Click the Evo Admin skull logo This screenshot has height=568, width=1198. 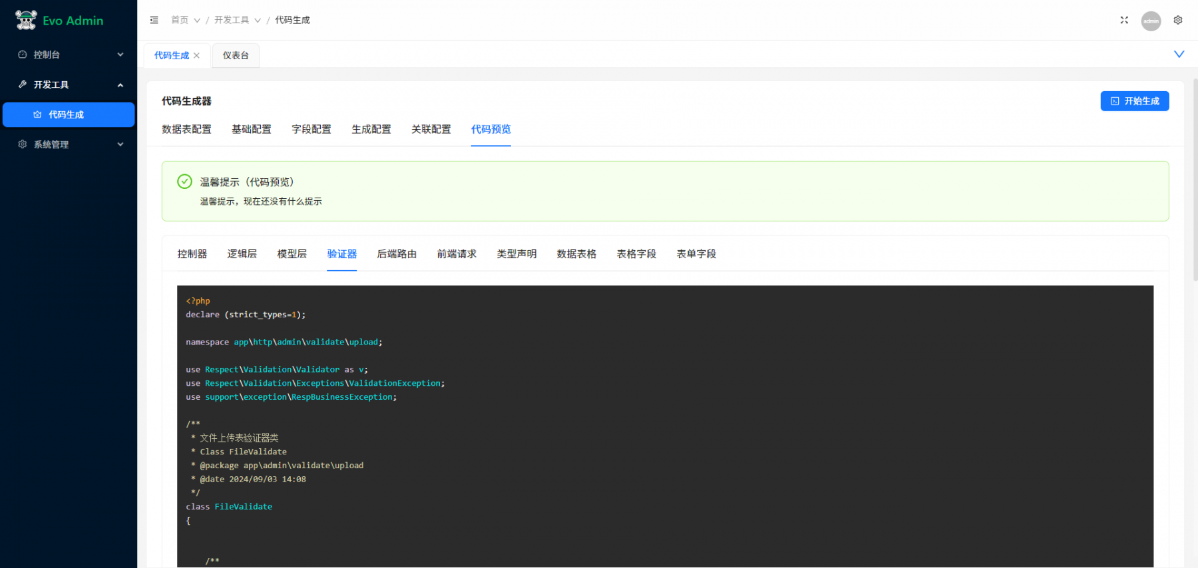[x=26, y=20]
